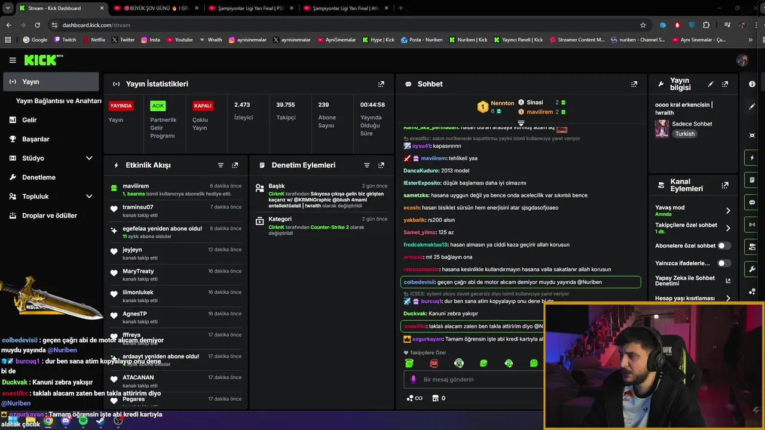This screenshot has height=430, width=765.
Task: Click the purple microphone icon in chat input
Action: [413, 379]
